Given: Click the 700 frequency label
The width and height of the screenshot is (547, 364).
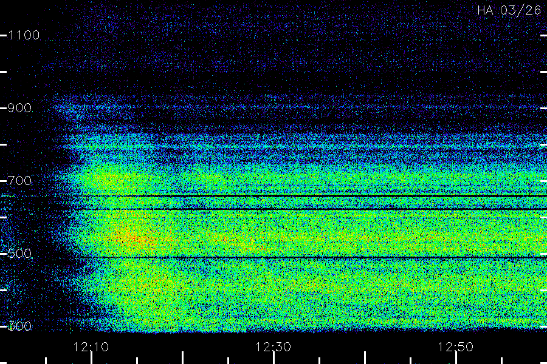Looking at the screenshot, I should 19,181.
